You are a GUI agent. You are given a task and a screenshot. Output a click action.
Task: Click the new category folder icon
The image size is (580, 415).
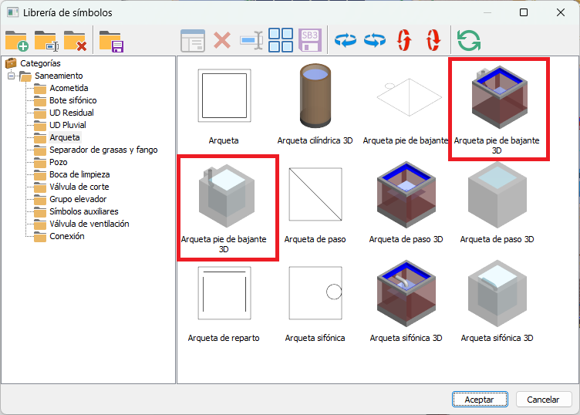pyautogui.click(x=16, y=40)
